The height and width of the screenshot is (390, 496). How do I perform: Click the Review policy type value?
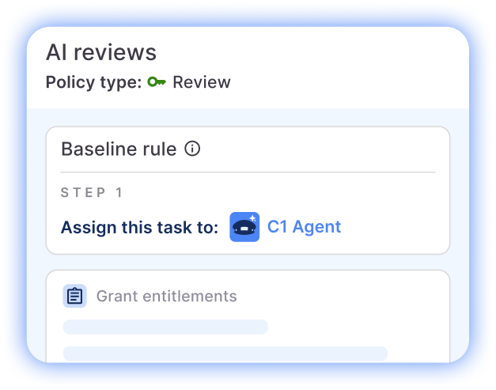pyautogui.click(x=202, y=82)
